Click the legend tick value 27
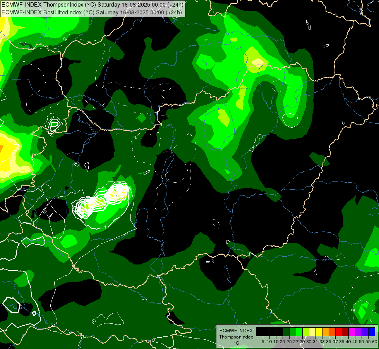 [296, 342]
